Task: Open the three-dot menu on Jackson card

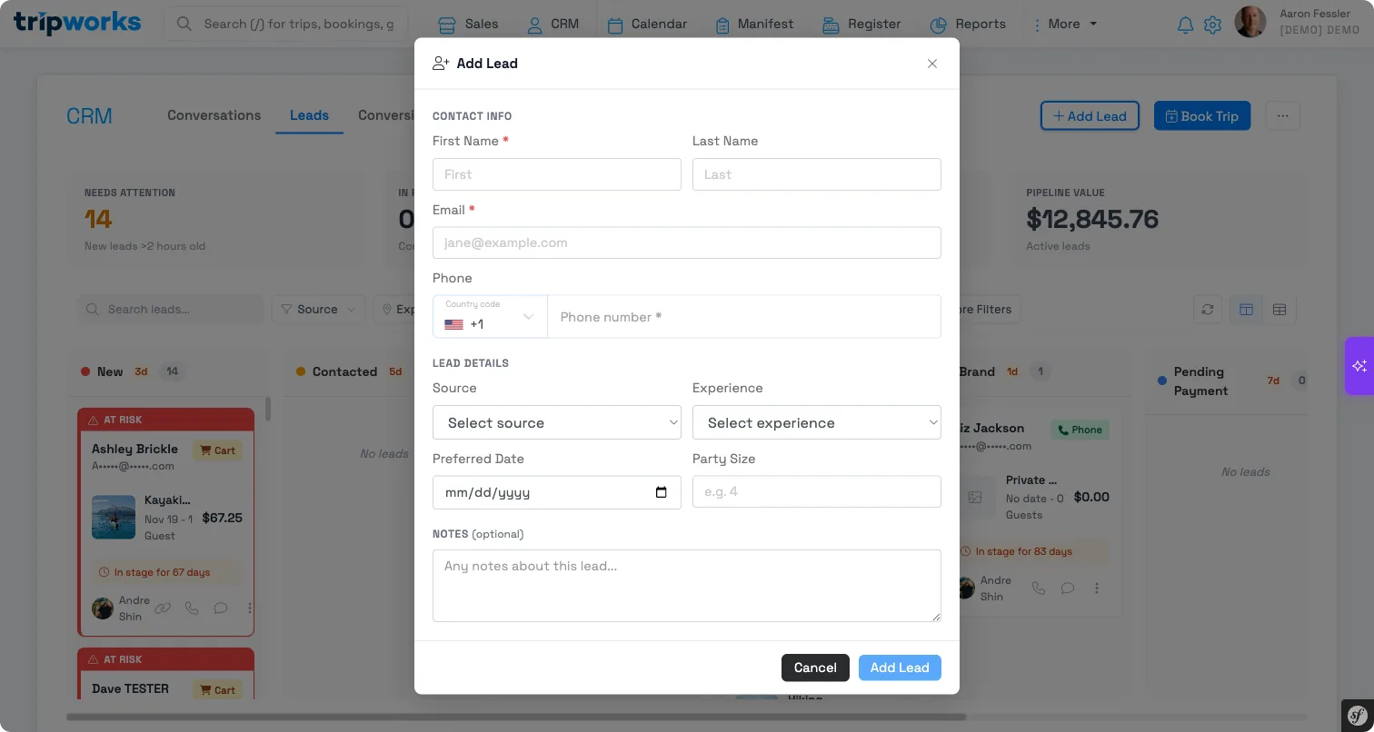Action: [1097, 589]
